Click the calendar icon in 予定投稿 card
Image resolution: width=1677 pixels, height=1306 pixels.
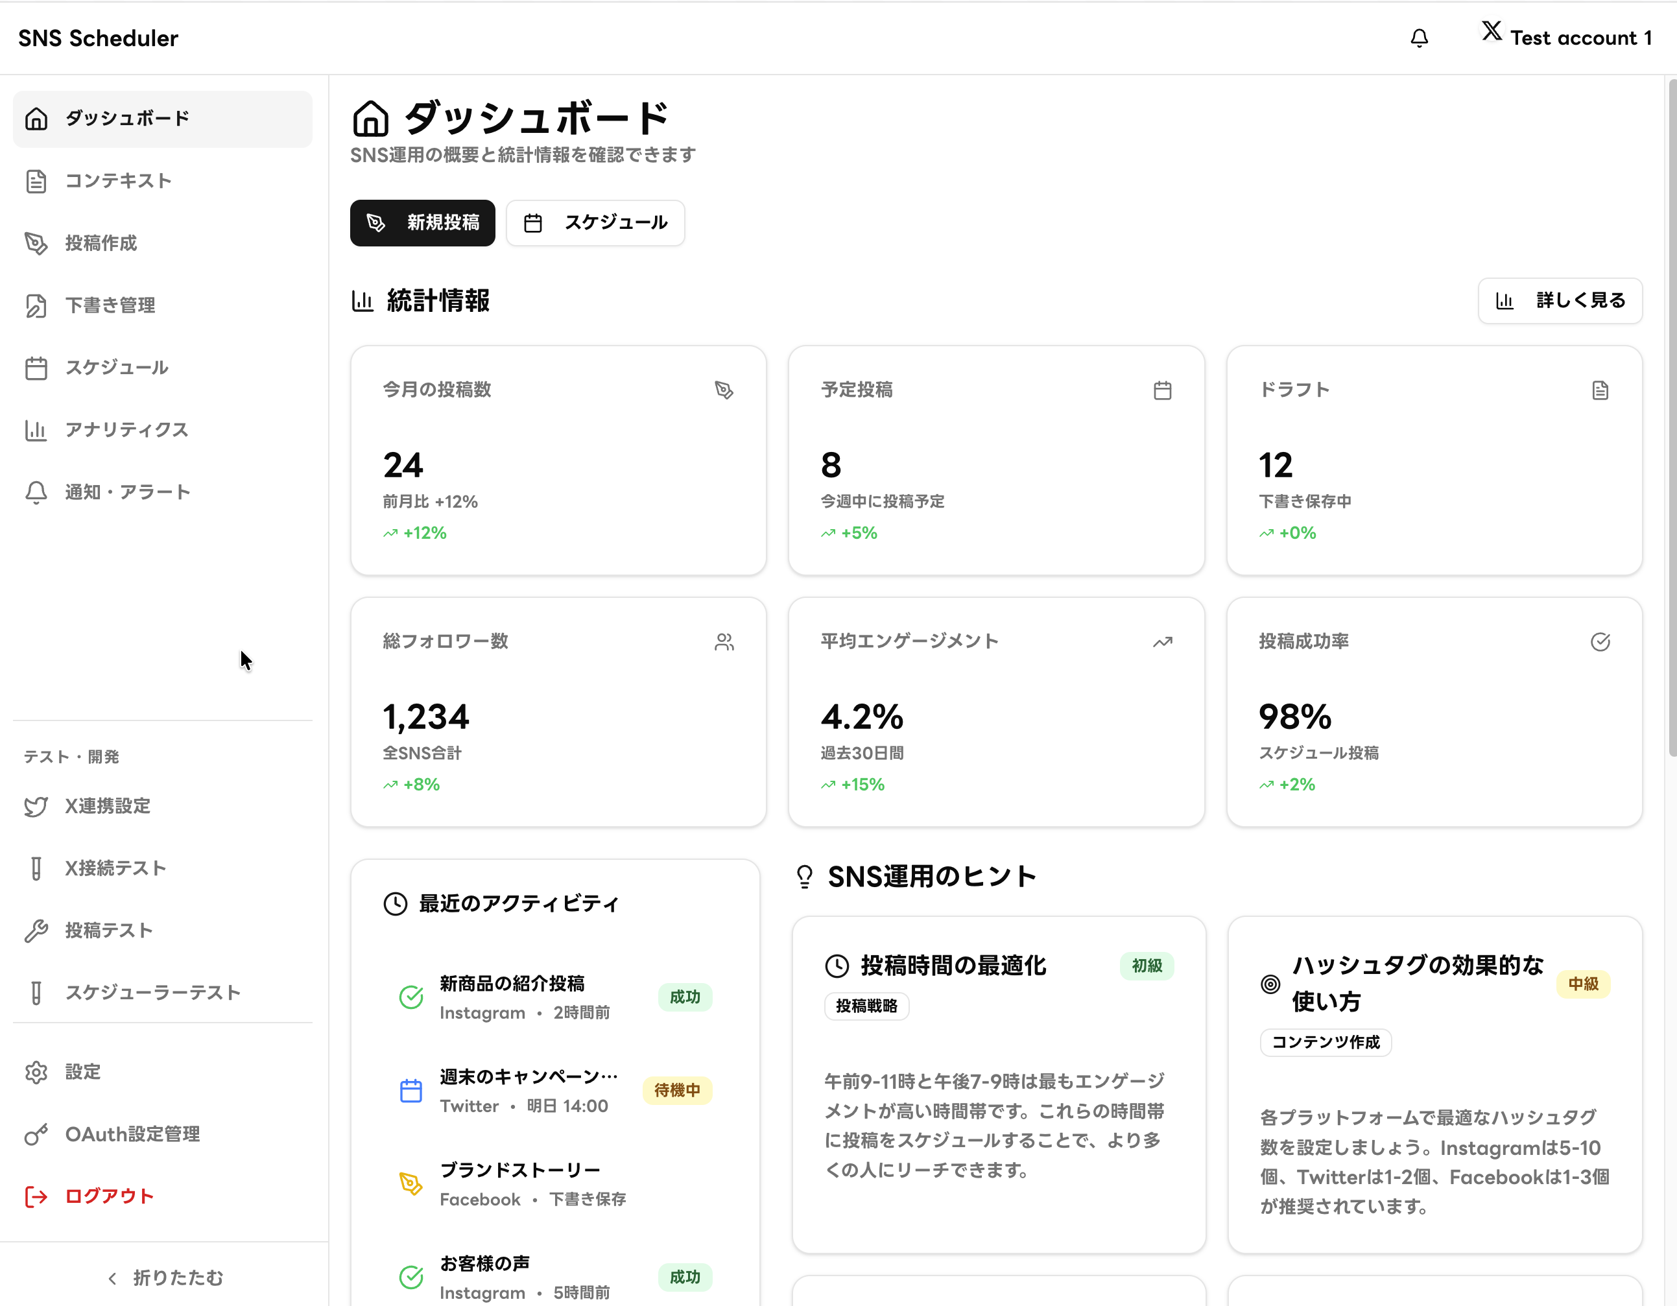coord(1161,390)
